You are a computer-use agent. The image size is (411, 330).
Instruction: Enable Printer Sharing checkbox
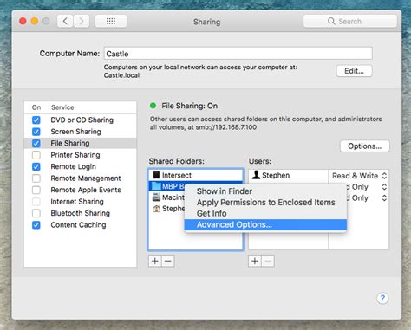point(36,155)
